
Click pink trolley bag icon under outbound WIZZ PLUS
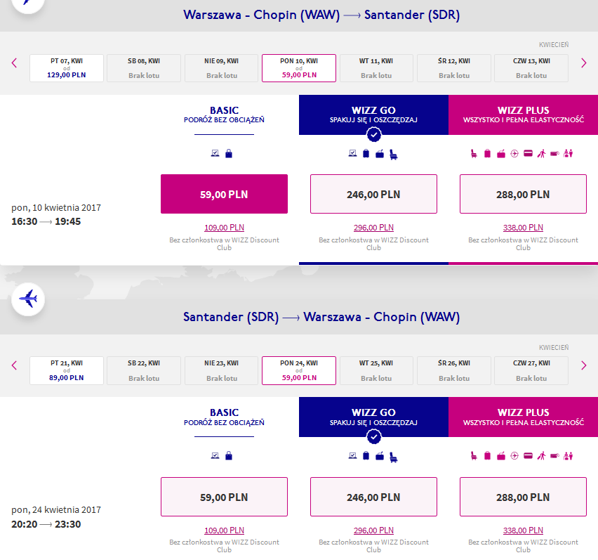click(501, 154)
